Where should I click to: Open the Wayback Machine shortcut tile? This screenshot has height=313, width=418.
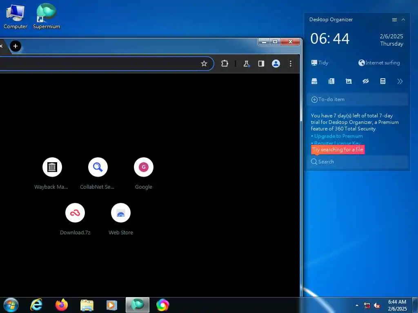coord(52,173)
